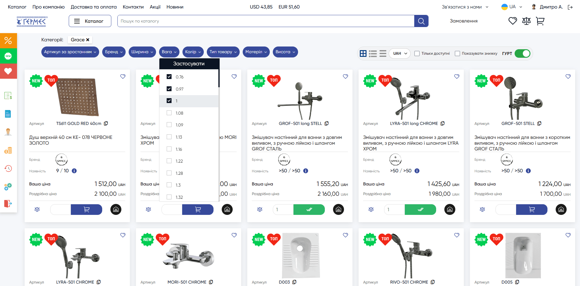Open the coins balance sidebar icon
Viewport: 580px width, 286px height.
[8, 150]
